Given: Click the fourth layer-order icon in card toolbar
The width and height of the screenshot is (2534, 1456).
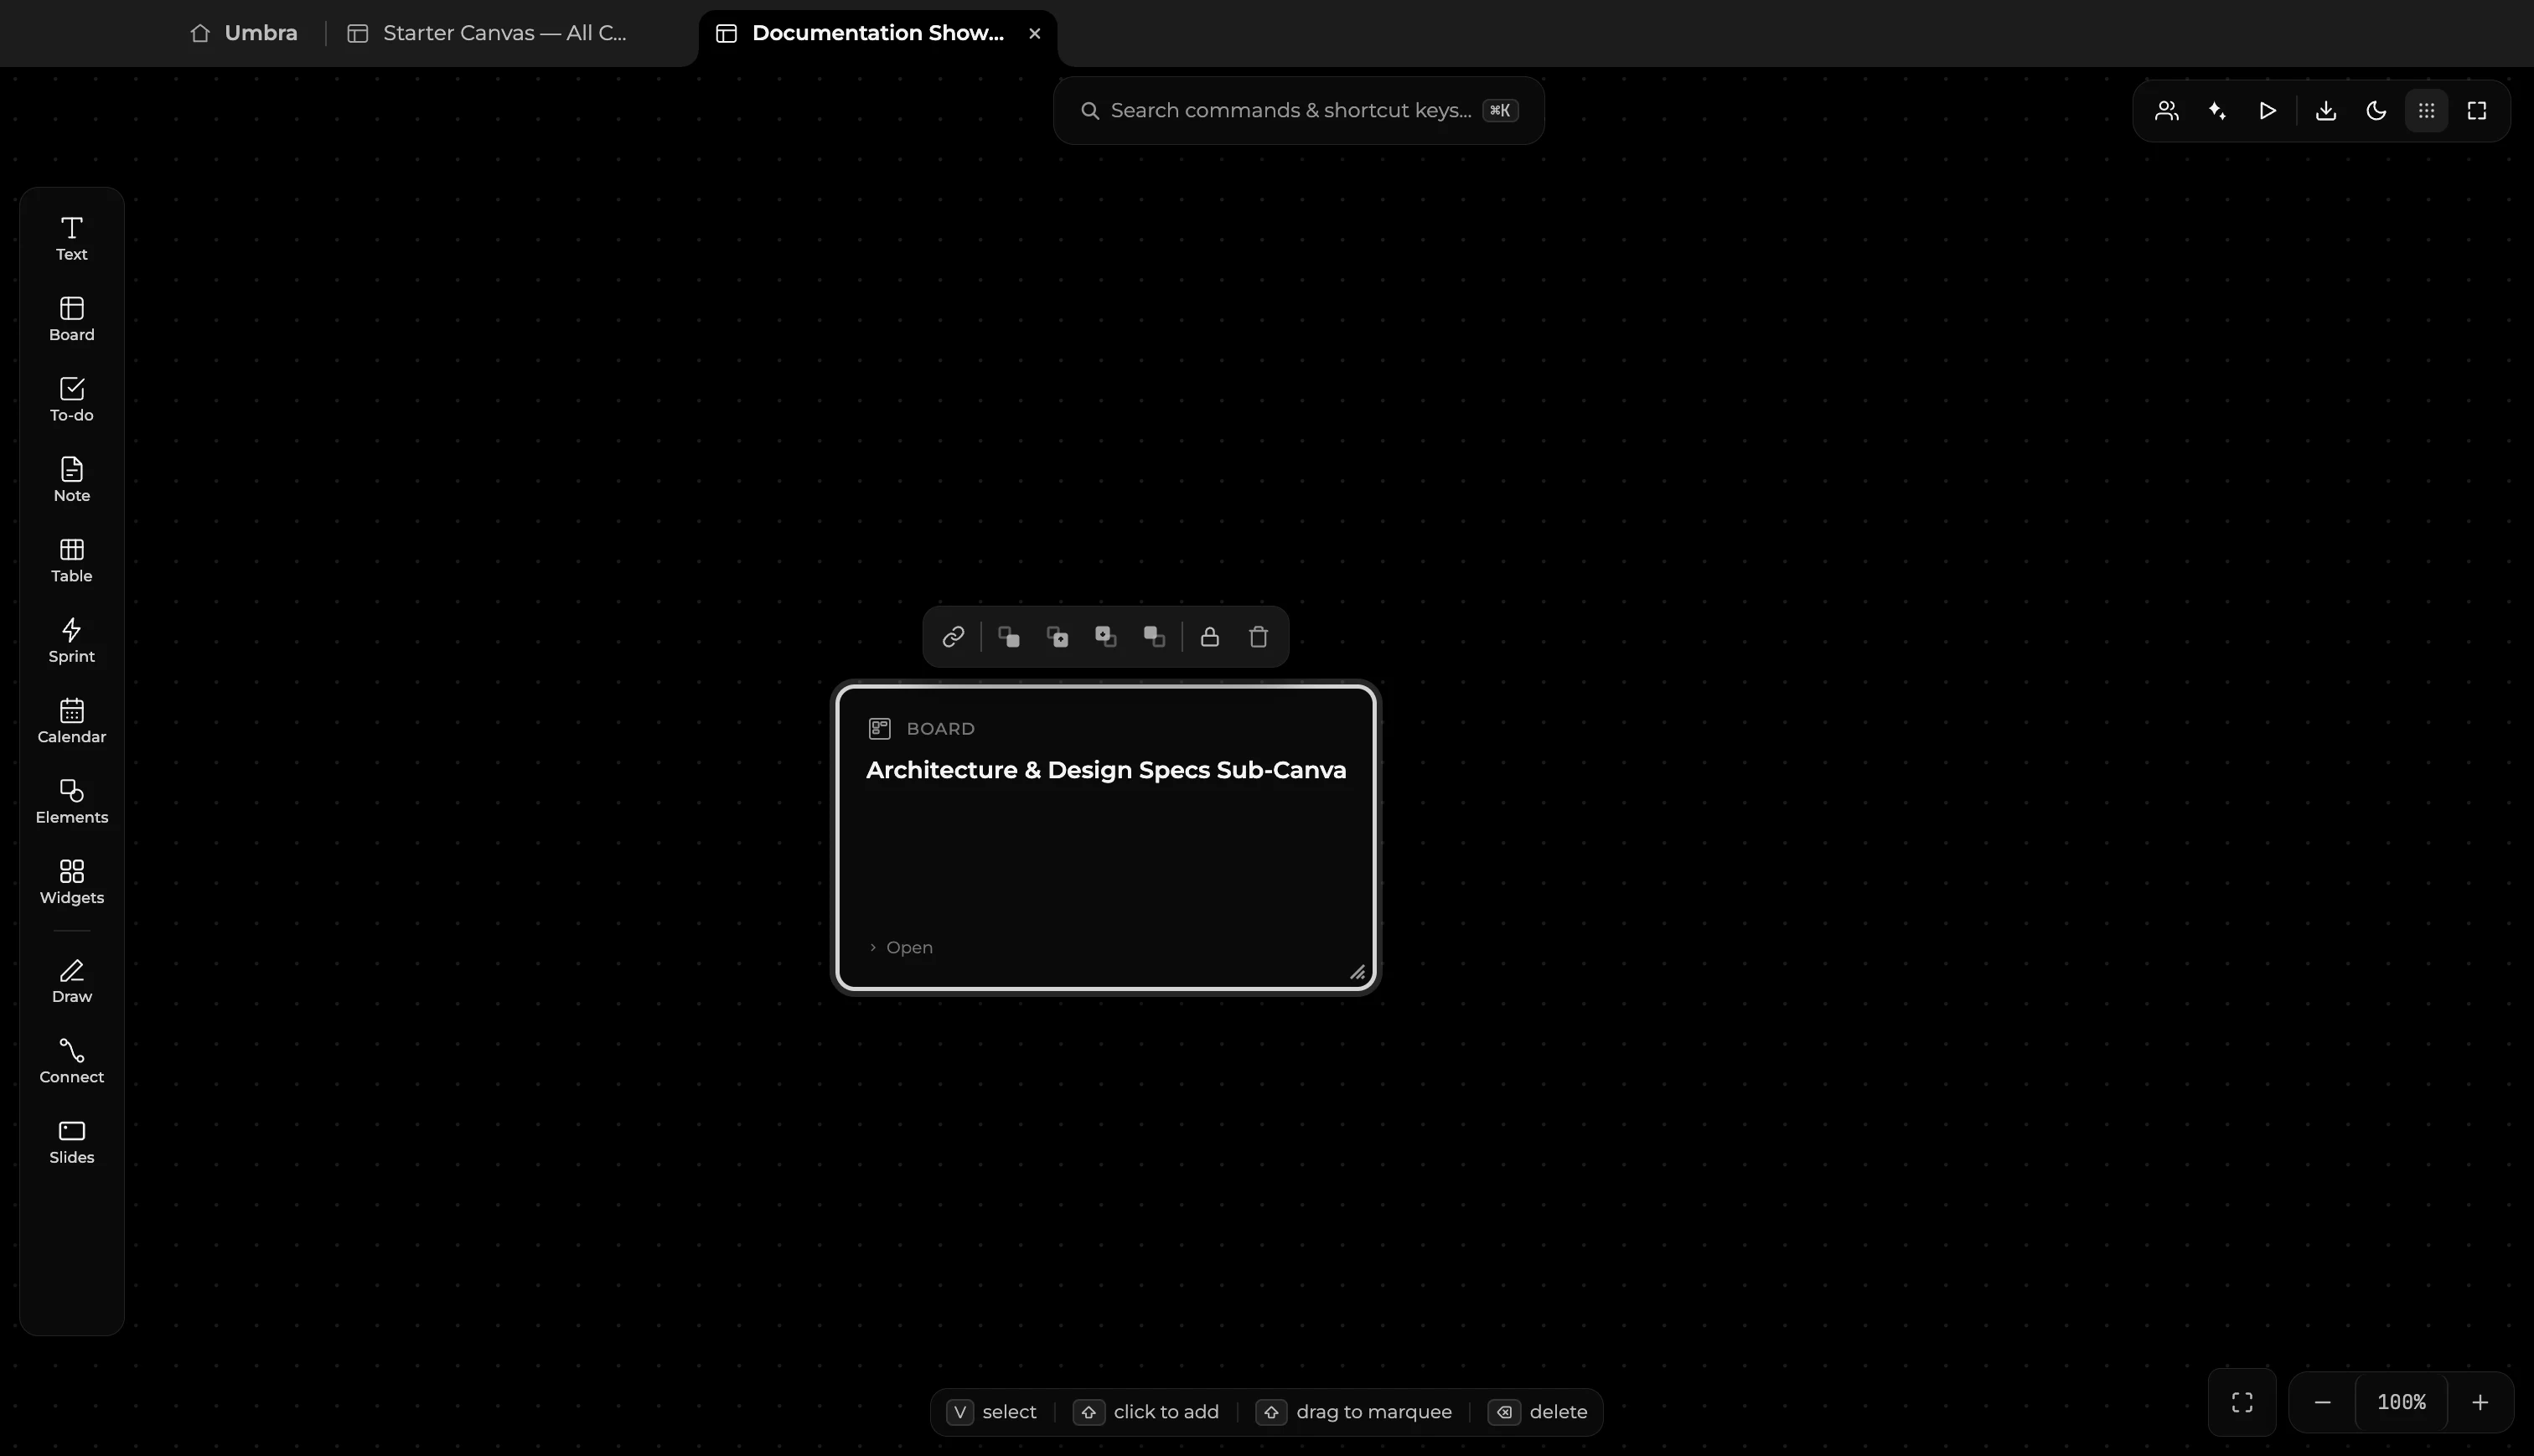Looking at the screenshot, I should coord(1154,637).
